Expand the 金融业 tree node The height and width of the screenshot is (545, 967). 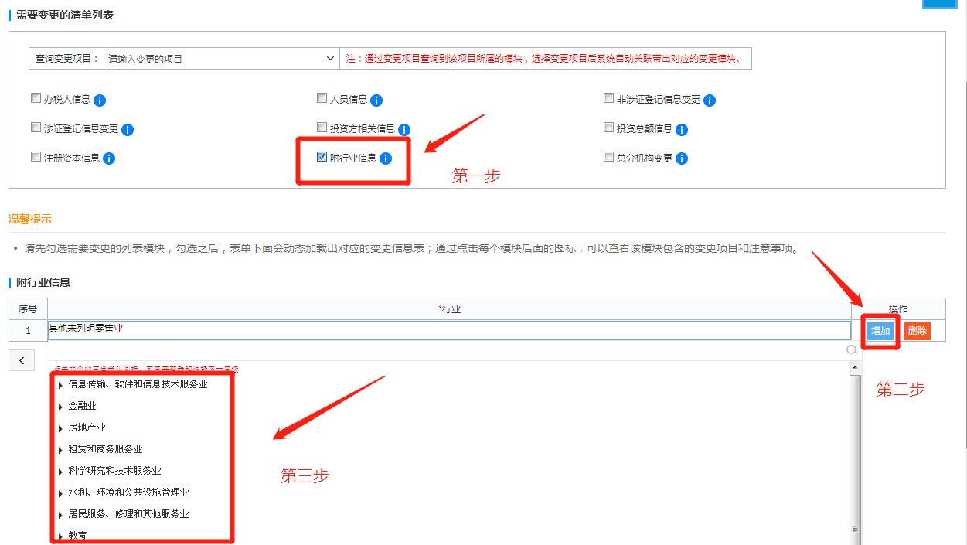[60, 407]
